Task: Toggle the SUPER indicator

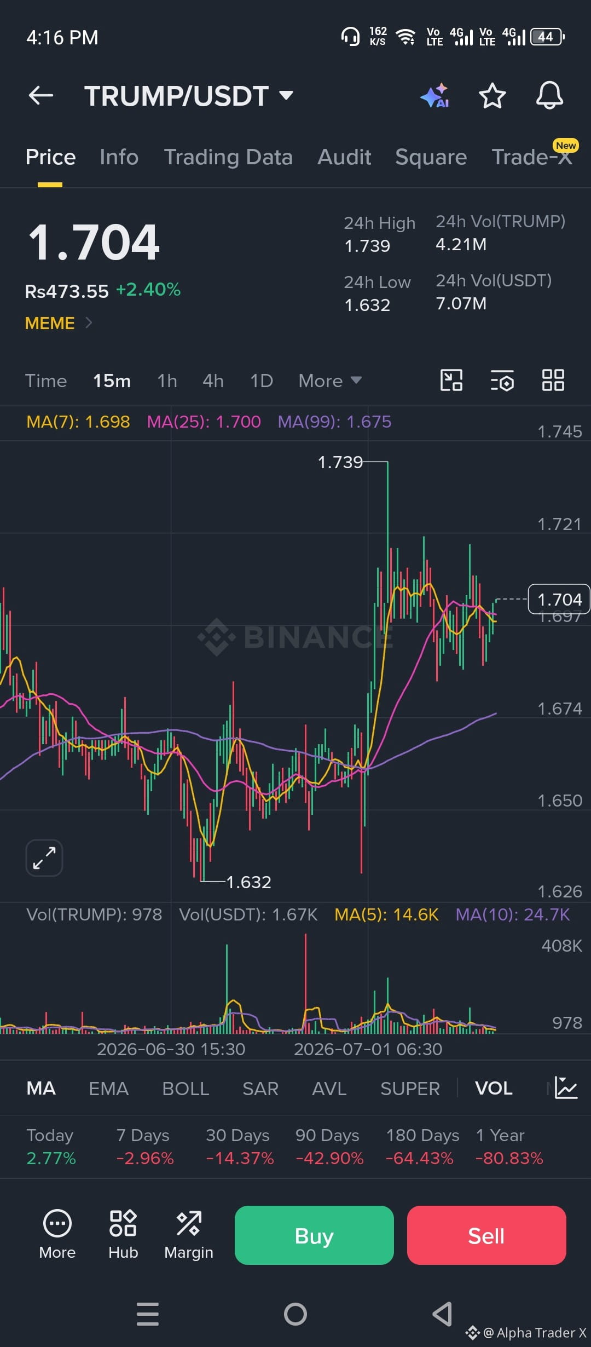Action: 410,1088
